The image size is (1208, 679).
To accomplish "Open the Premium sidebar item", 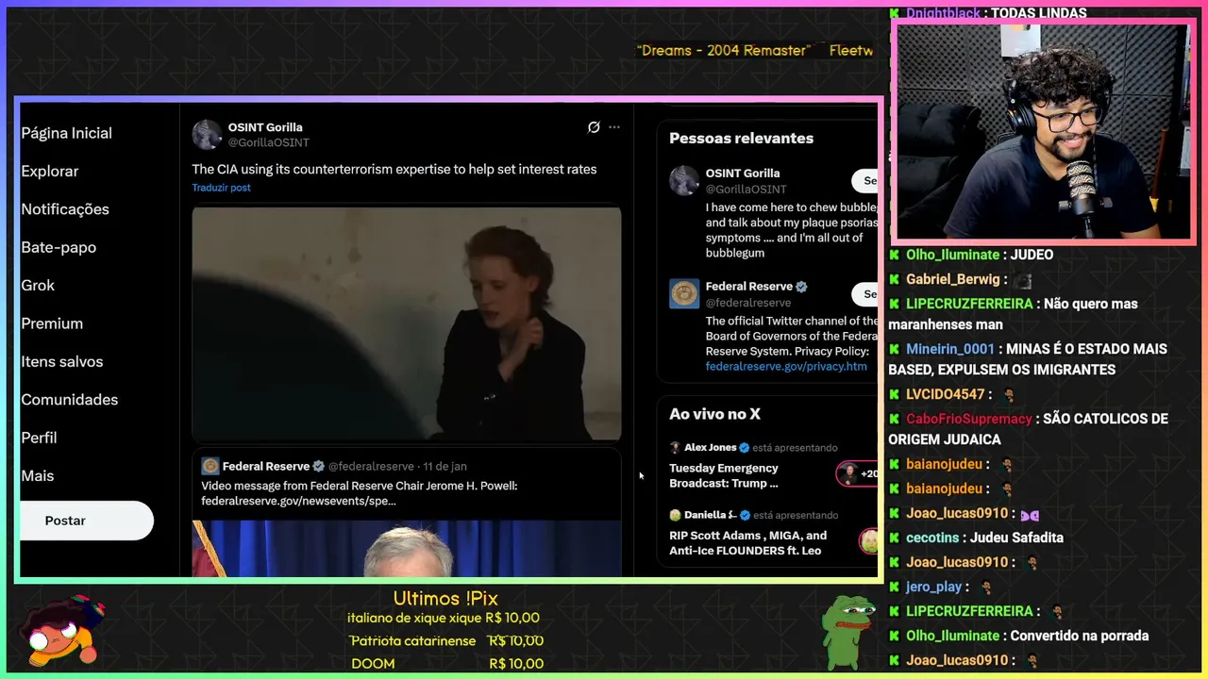I will coord(52,323).
